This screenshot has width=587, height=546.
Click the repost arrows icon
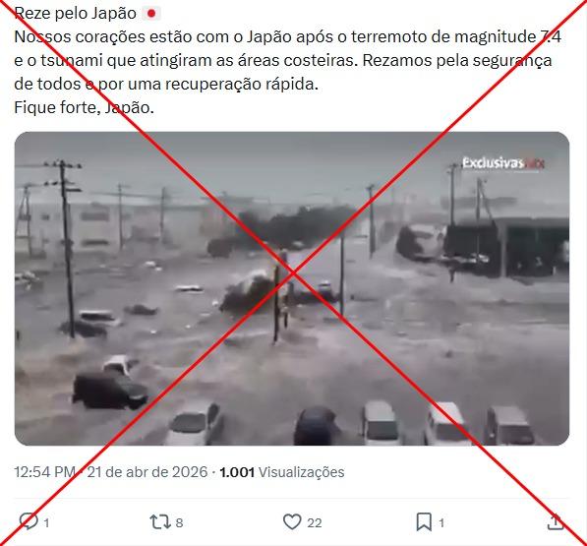tap(160, 521)
